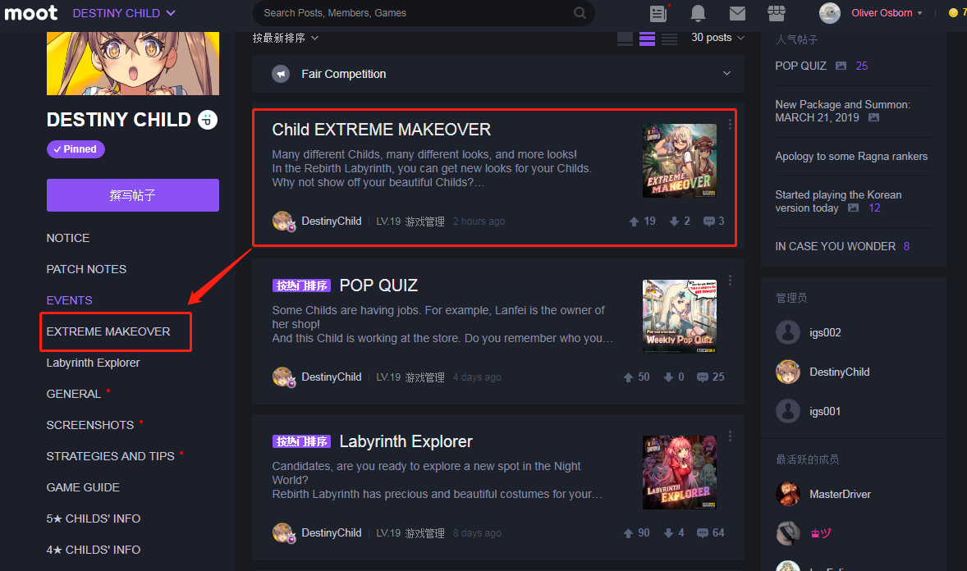Image resolution: width=967 pixels, height=571 pixels.
Task: Open Apology to some Ragna rankers post
Action: coord(851,157)
